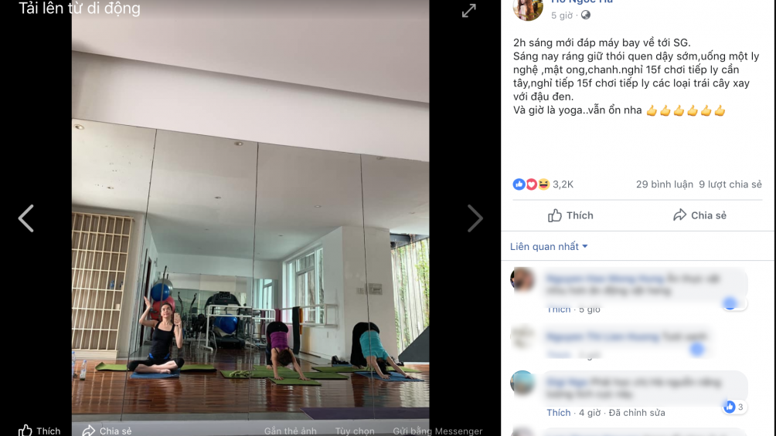Click Gửi bằng Messenger
This screenshot has width=776, height=436.
tap(437, 431)
